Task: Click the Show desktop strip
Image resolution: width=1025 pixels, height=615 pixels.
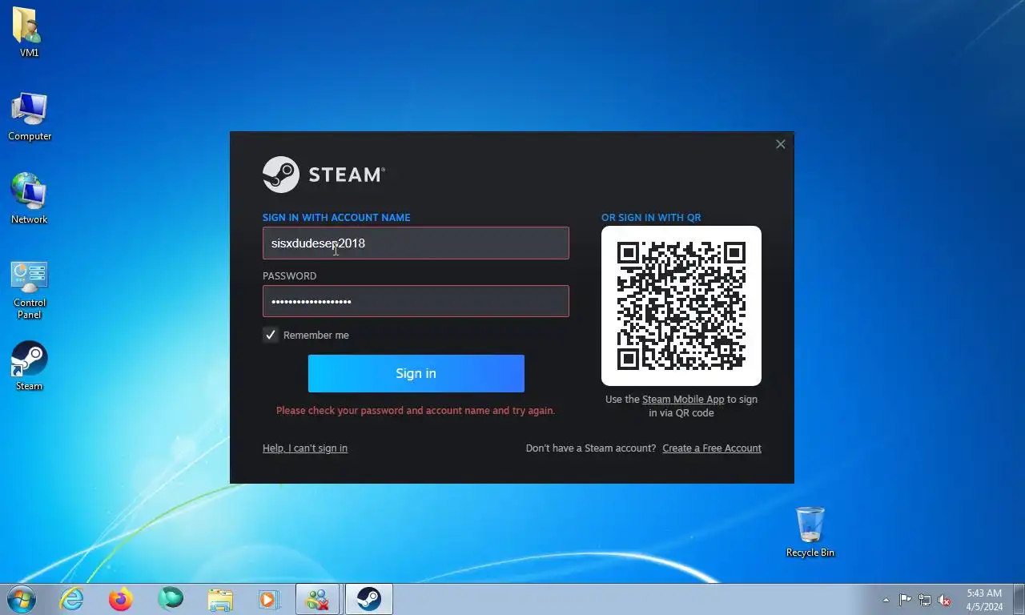Action: click(1019, 600)
